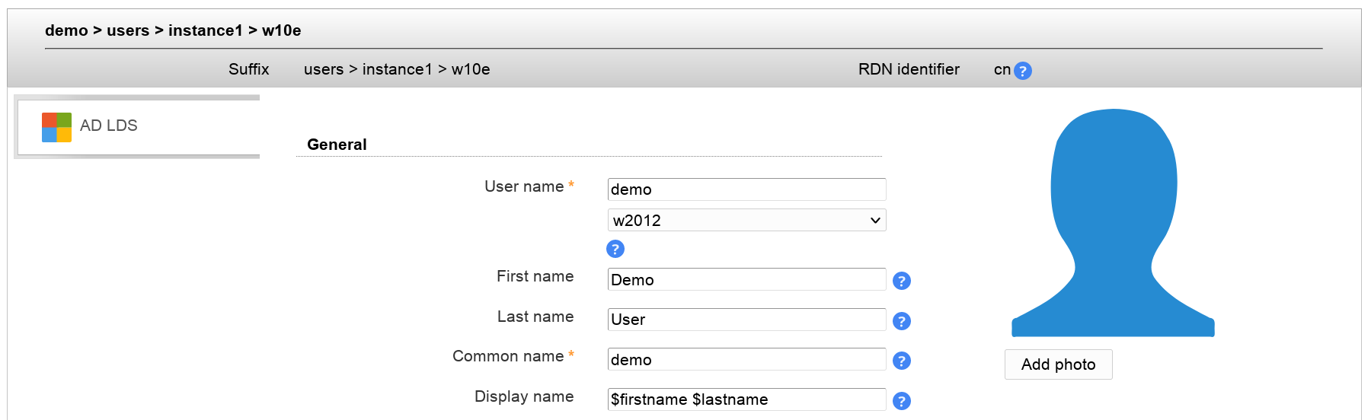Viewport: 1371px width, 420px height.
Task: Click into the First name field
Action: tap(746, 280)
